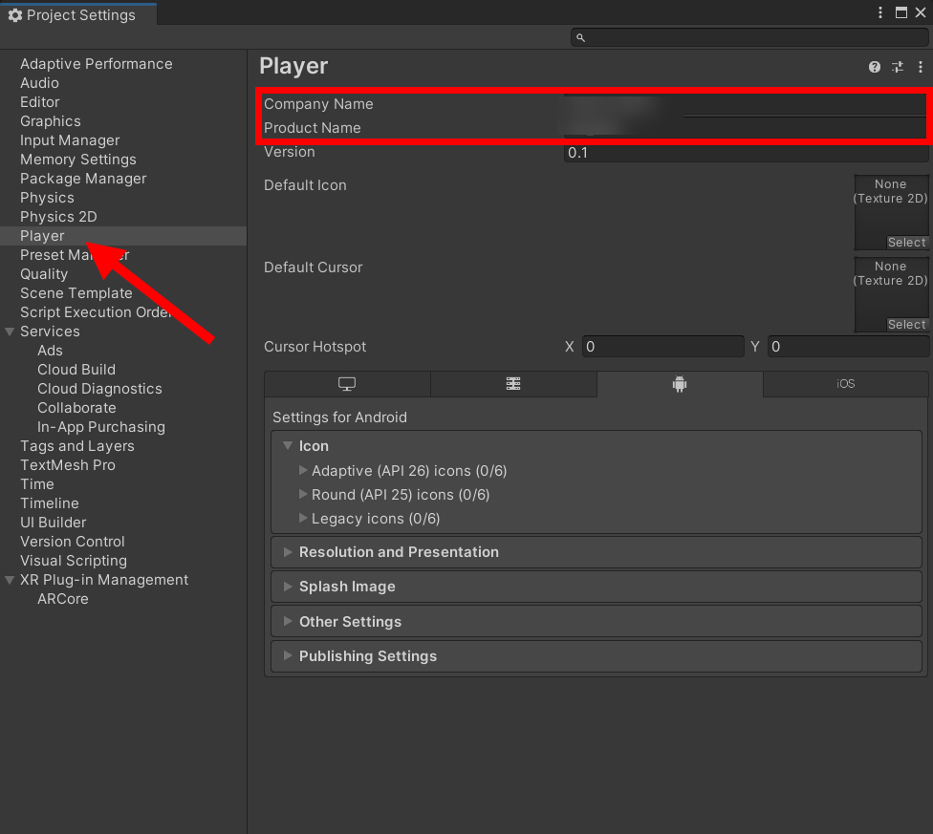The height and width of the screenshot is (834, 933).
Task: Open Version Control settings
Action: click(73, 542)
